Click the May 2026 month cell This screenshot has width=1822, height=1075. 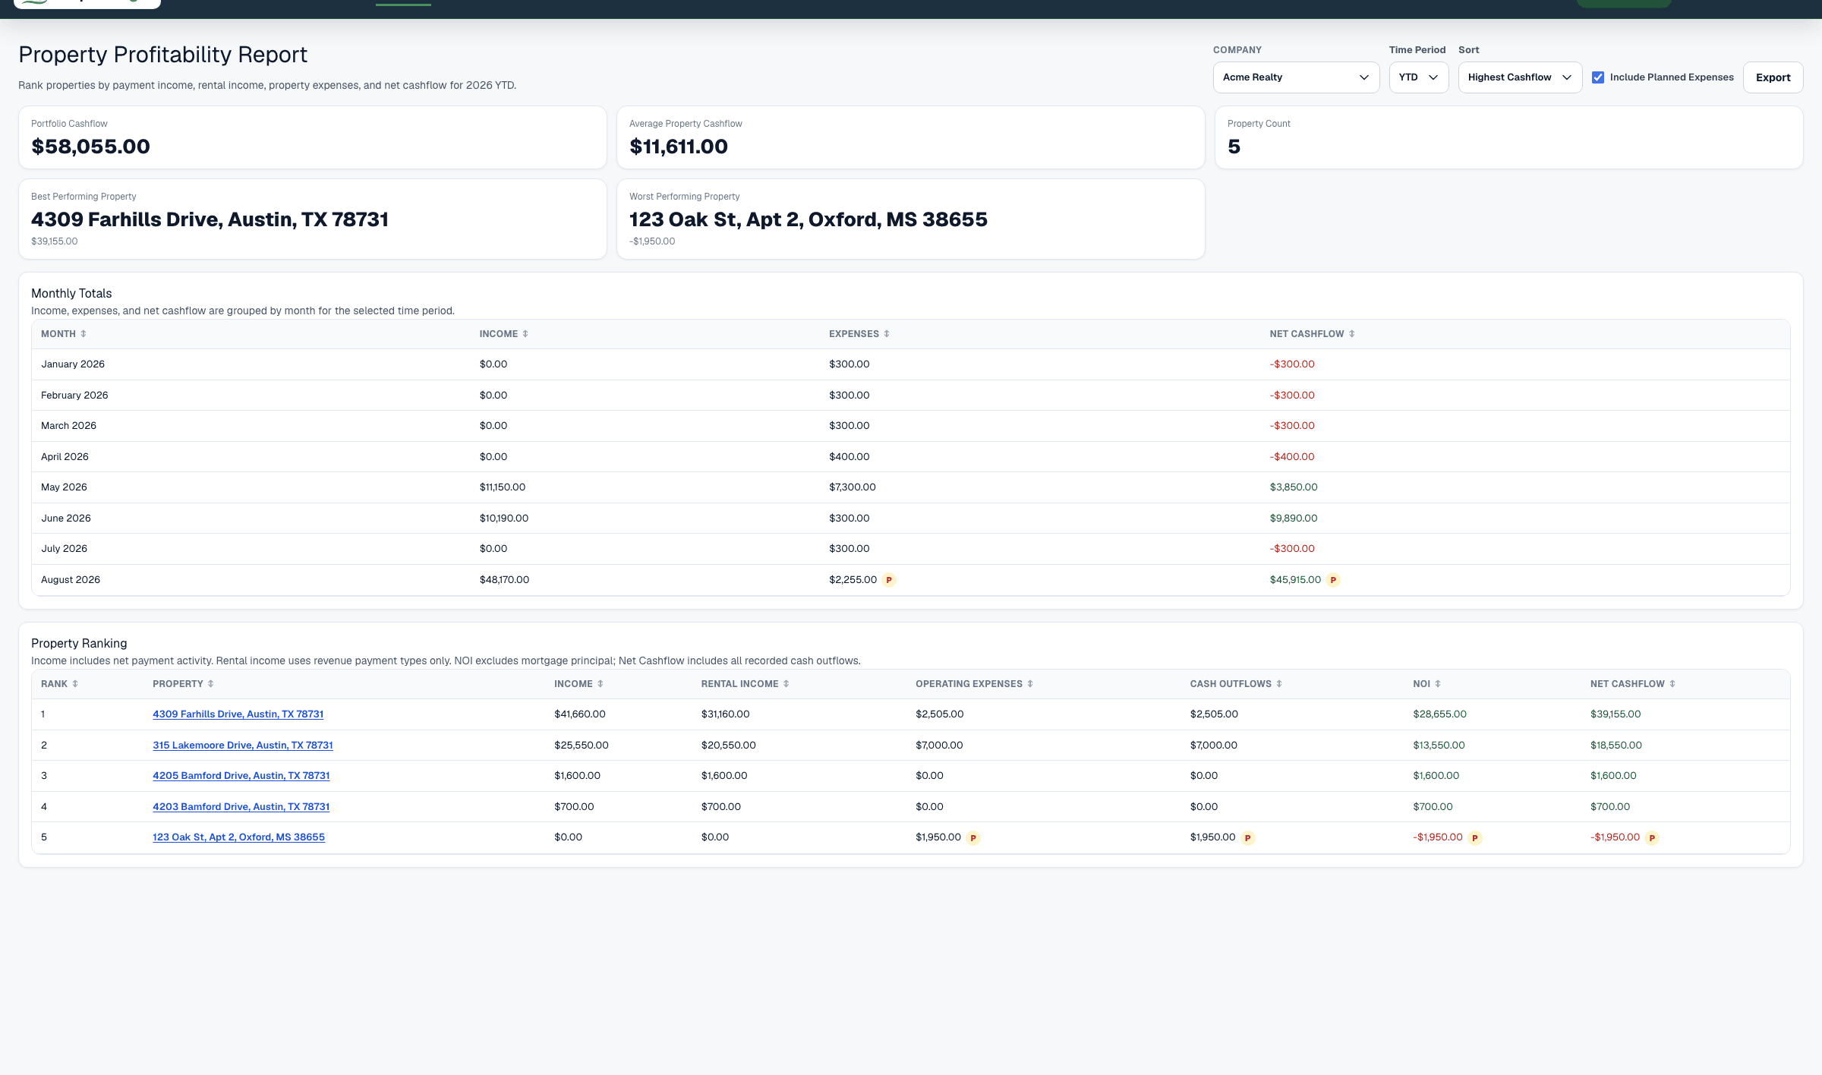click(64, 487)
